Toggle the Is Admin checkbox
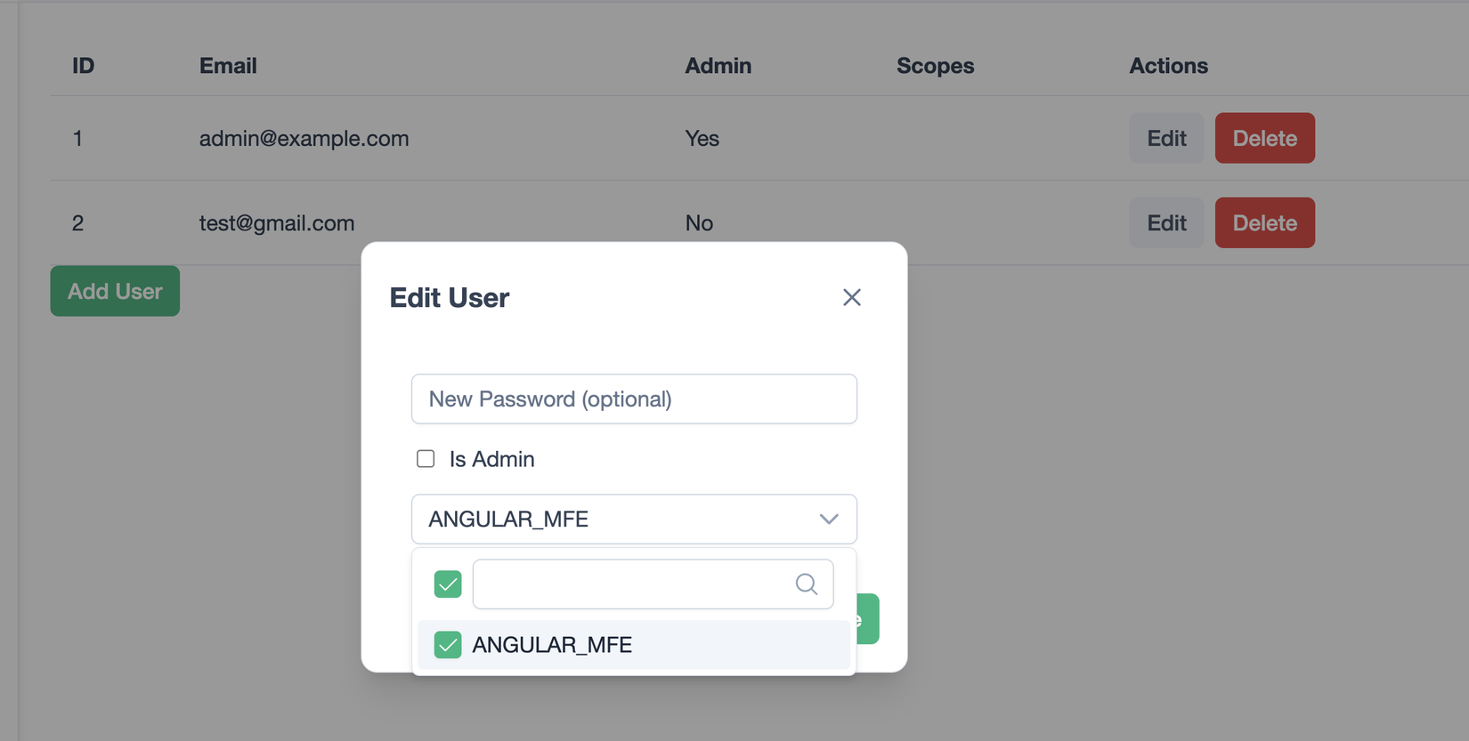This screenshot has height=741, width=1469. (x=426, y=459)
